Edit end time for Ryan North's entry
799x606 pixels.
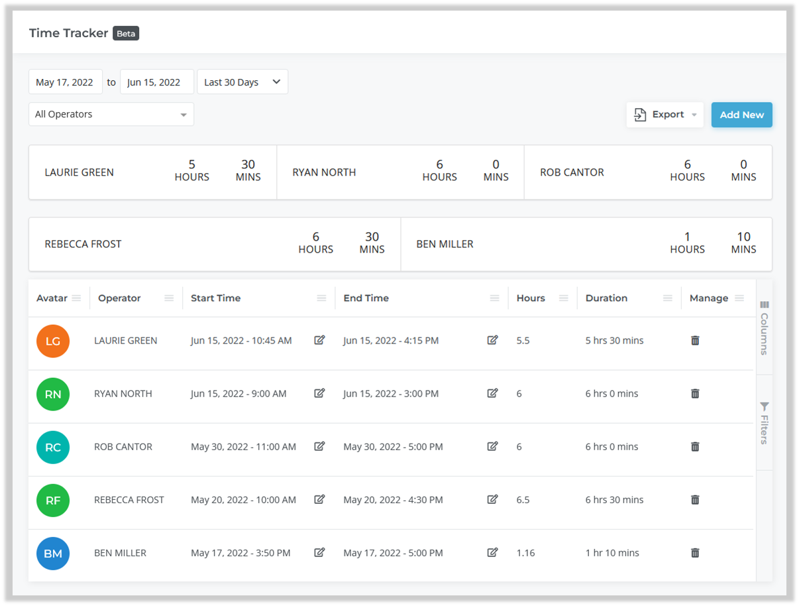[x=492, y=393]
